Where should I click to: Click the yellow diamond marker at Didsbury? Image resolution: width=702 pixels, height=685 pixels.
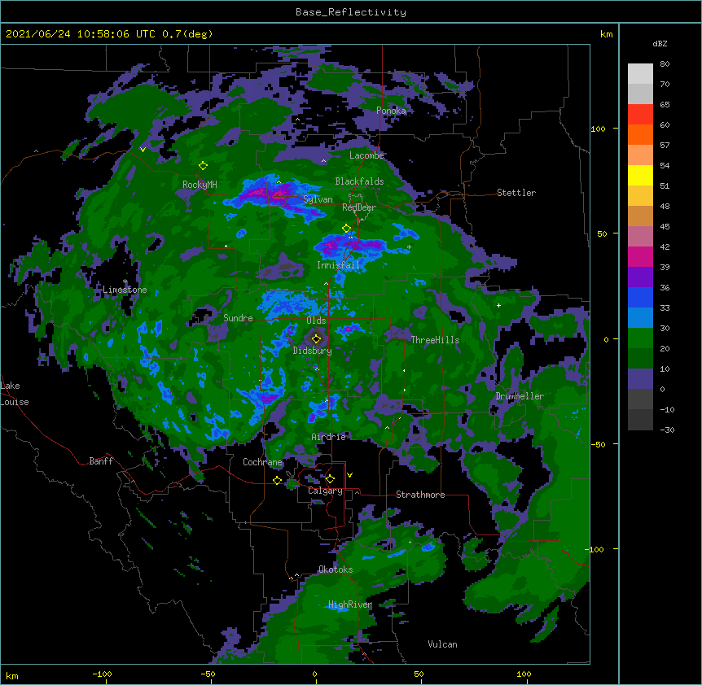click(316, 339)
